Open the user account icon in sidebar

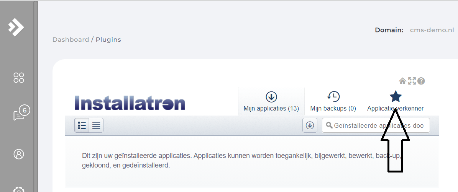coord(19,154)
